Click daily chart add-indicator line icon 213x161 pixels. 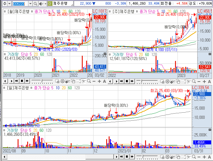point(173,157)
